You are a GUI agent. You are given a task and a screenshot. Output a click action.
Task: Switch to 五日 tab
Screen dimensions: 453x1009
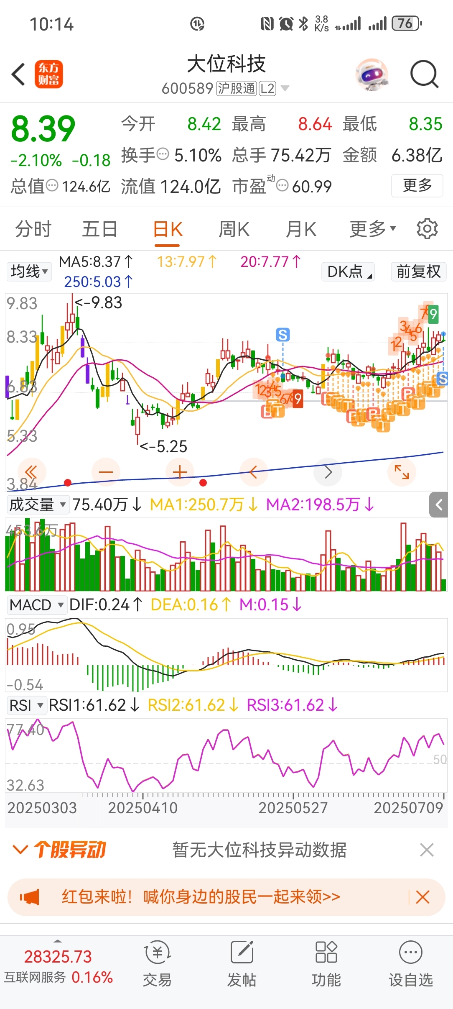coord(100,229)
